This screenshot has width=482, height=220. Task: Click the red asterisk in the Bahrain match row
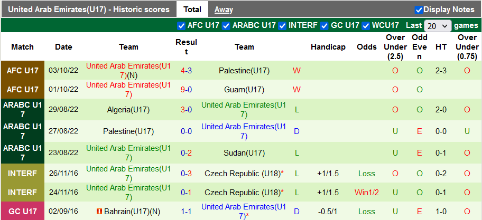(x=248, y=216)
